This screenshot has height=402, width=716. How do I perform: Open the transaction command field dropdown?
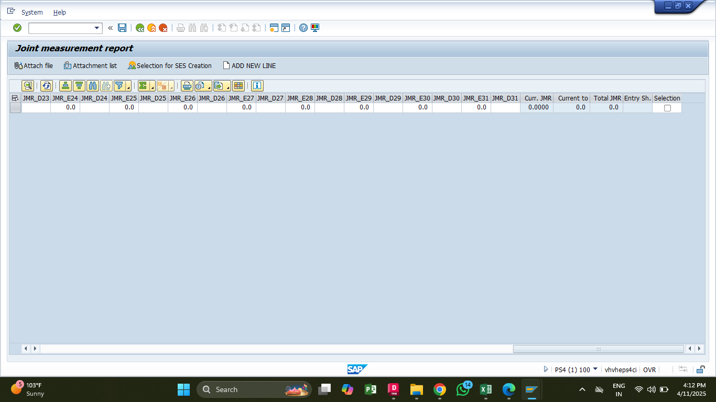[97, 28]
